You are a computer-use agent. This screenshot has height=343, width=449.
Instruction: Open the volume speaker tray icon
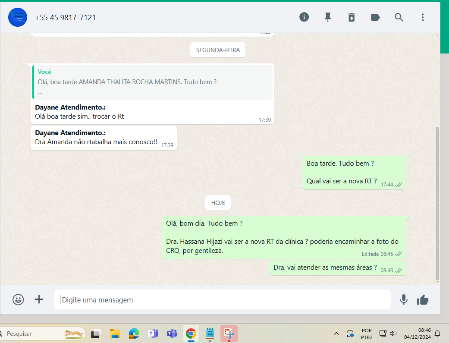(392, 333)
